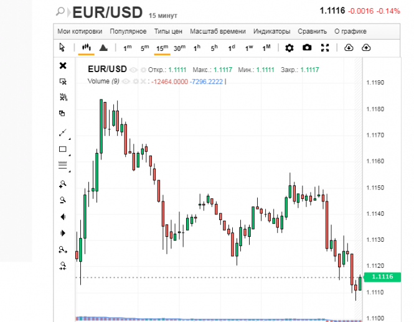Select the cursor pointer tool
The width and height of the screenshot is (414, 322).
[x=62, y=47]
